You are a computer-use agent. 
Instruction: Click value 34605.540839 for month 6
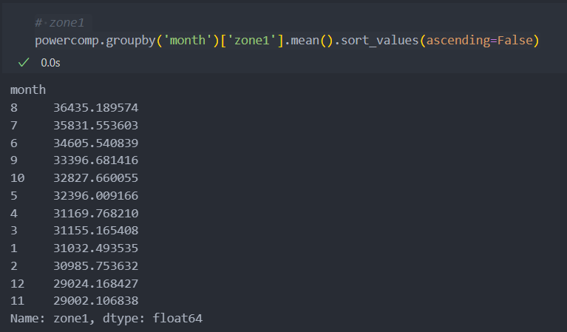pyautogui.click(x=96, y=143)
